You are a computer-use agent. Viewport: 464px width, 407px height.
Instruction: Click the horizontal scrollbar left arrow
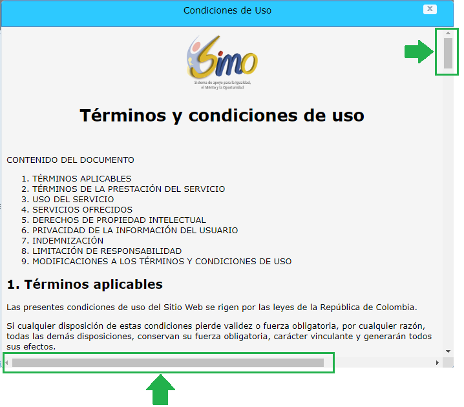coord(7,363)
